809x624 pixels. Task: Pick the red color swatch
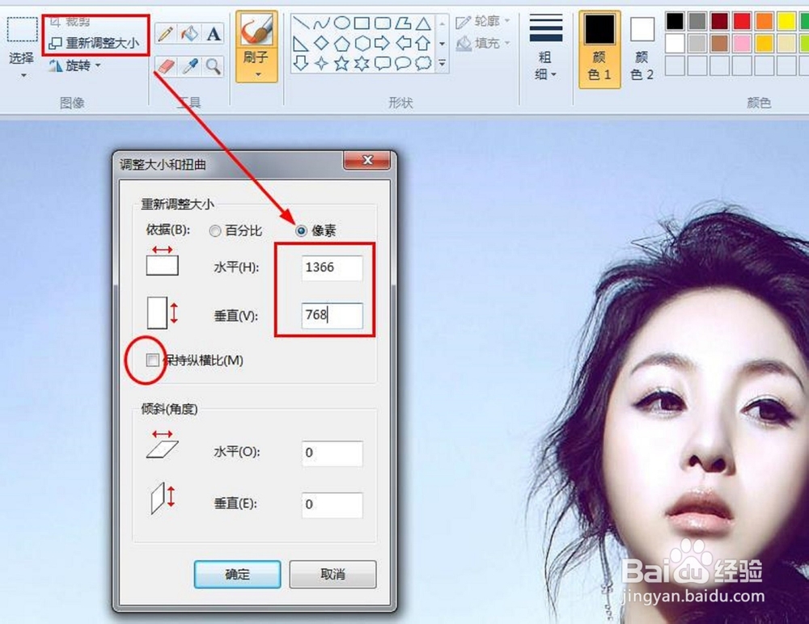click(743, 20)
